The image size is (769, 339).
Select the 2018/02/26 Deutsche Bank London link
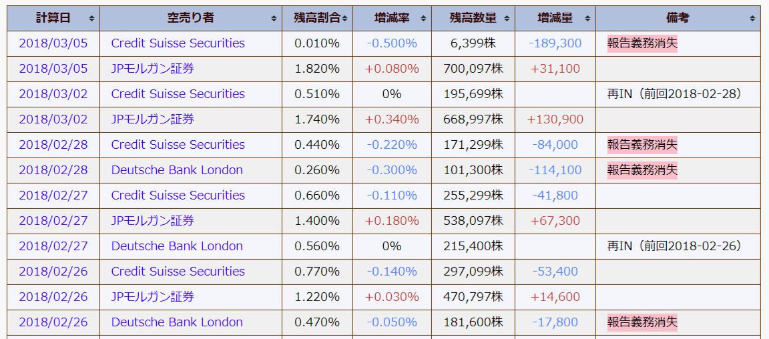(x=177, y=322)
